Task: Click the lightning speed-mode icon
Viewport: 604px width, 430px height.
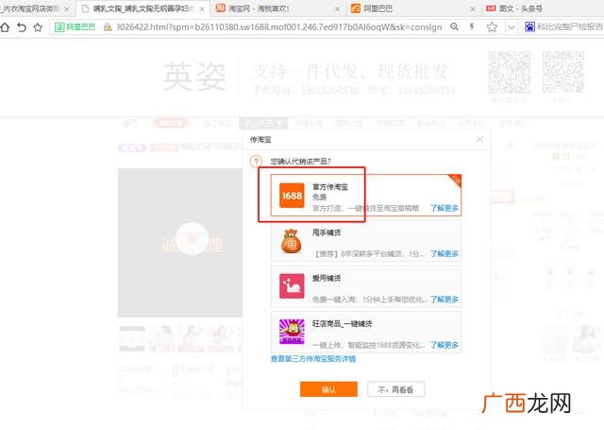Action: [x=472, y=26]
